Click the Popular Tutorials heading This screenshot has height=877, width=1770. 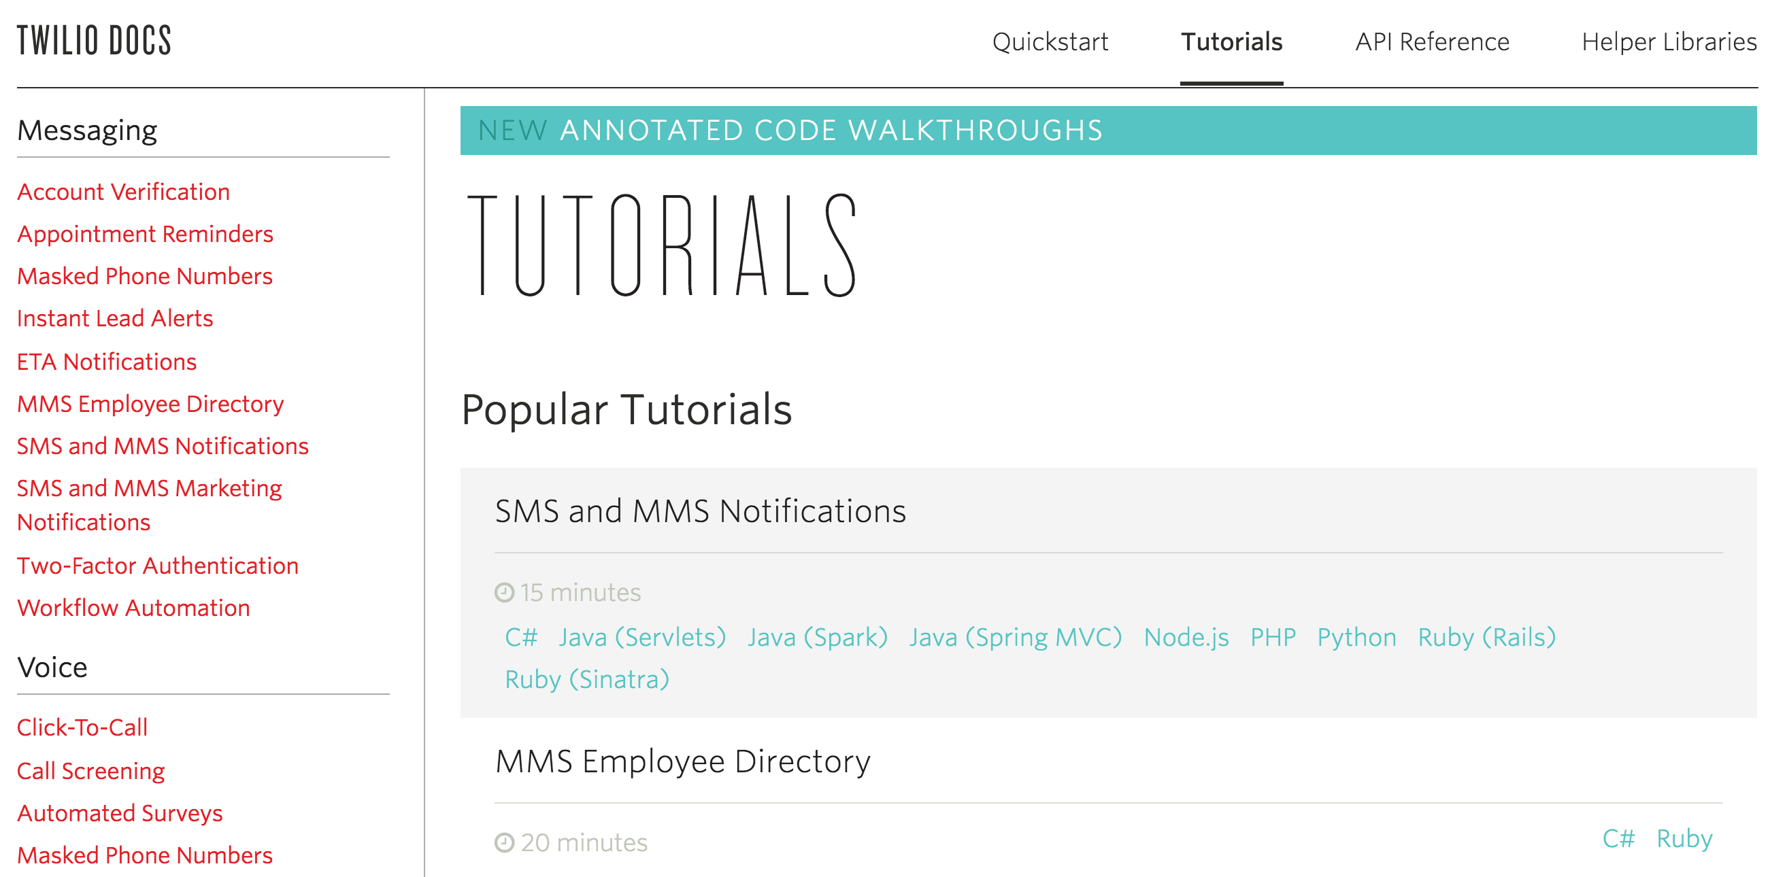[x=626, y=409]
